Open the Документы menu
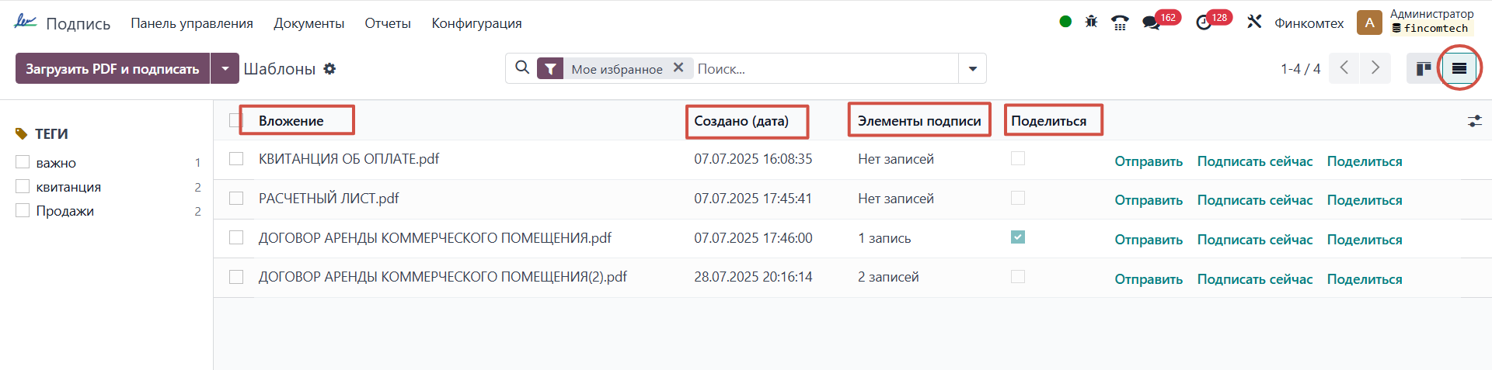 click(309, 23)
